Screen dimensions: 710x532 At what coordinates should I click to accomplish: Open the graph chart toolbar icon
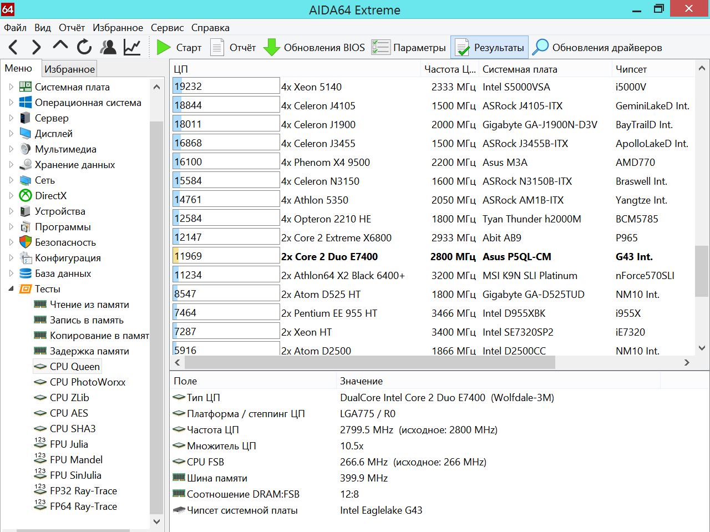132,48
